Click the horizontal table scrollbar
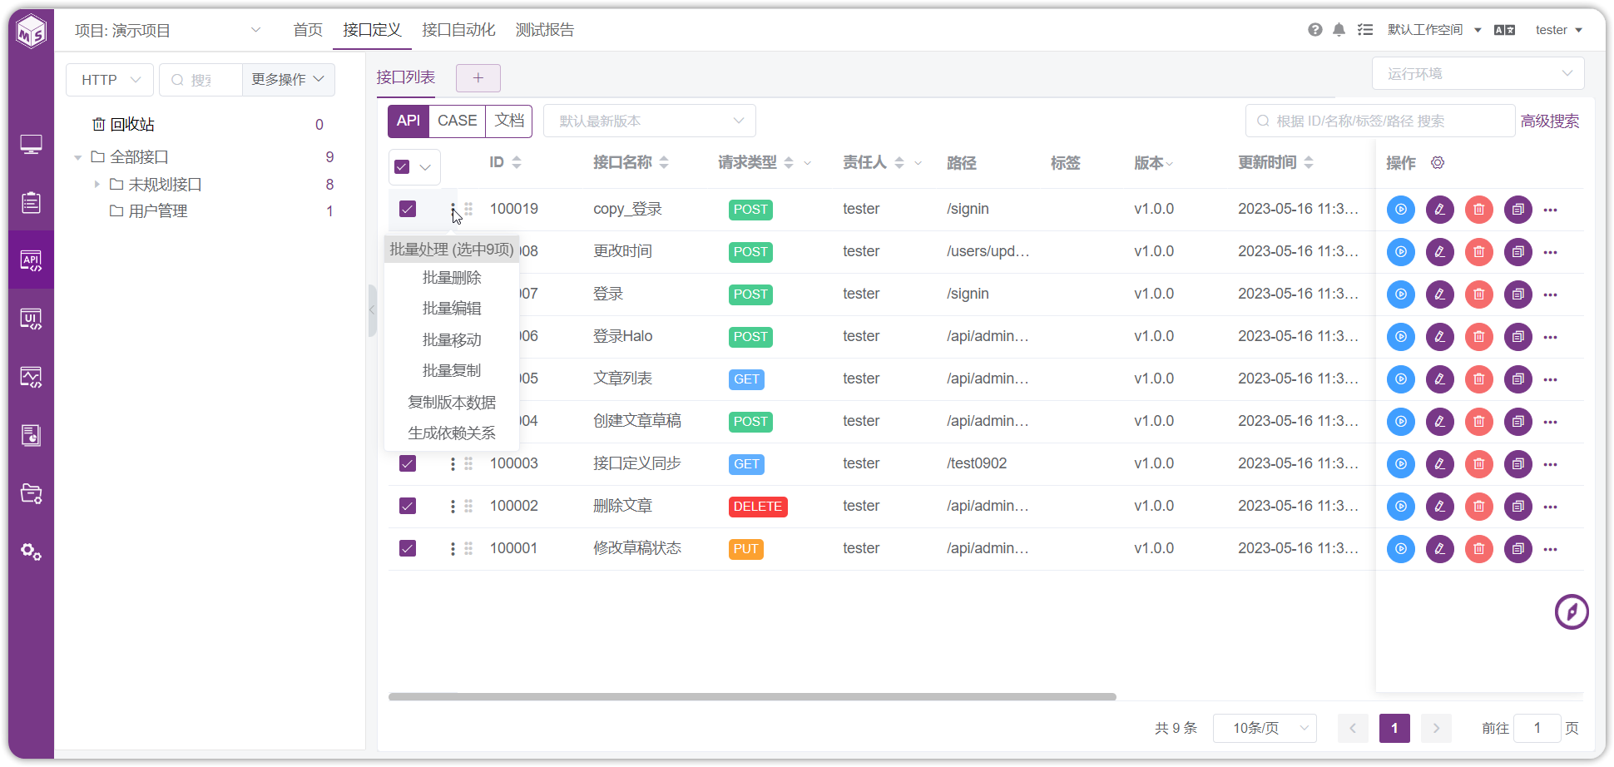This screenshot has width=1614, height=767. click(x=752, y=697)
